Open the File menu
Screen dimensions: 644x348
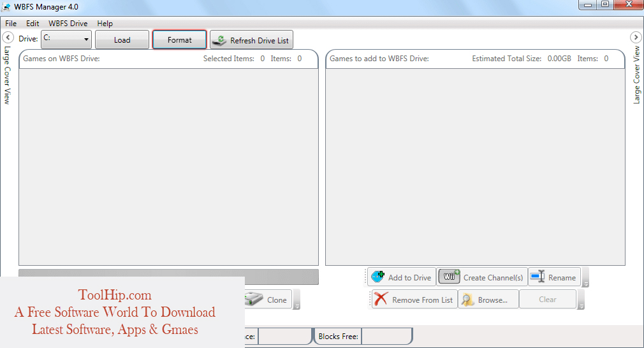(x=11, y=24)
